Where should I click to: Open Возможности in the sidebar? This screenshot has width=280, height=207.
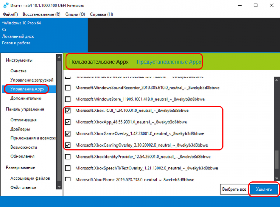[x=24, y=147]
